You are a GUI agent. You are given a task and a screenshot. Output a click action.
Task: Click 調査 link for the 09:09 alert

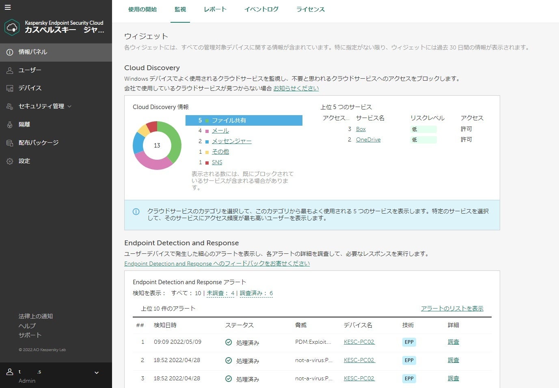tap(453, 342)
